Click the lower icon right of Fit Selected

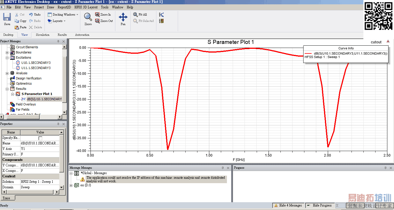pyautogui.click(x=161, y=21)
